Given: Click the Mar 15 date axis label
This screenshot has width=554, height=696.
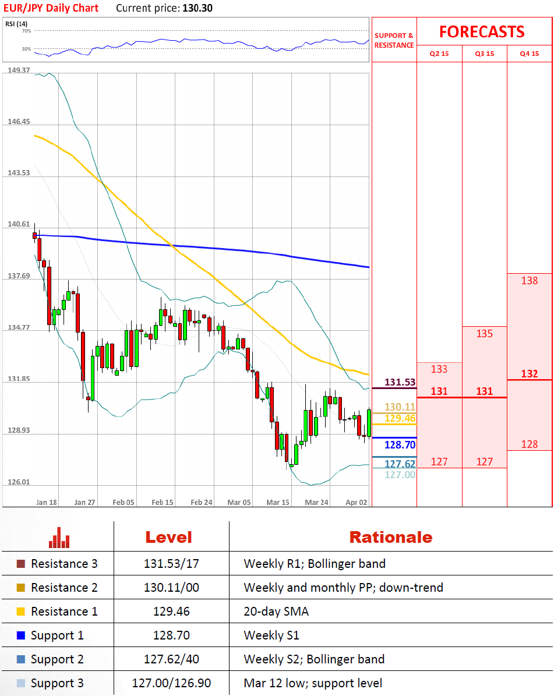Looking at the screenshot, I should 278,503.
